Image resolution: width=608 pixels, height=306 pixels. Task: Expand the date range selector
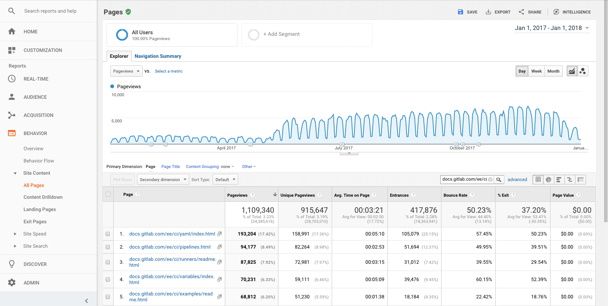click(552, 27)
